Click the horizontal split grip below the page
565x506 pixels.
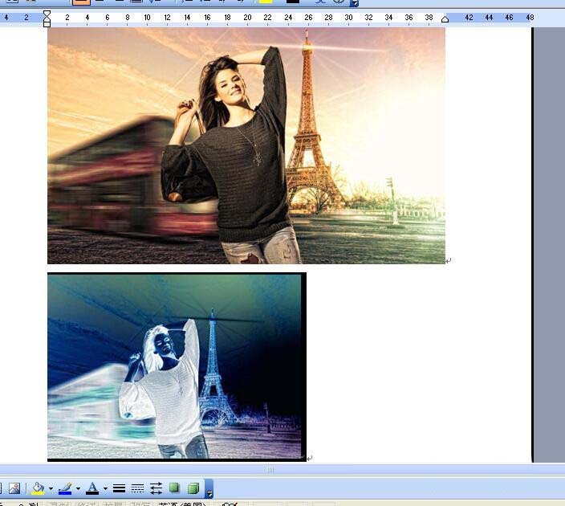(270, 469)
